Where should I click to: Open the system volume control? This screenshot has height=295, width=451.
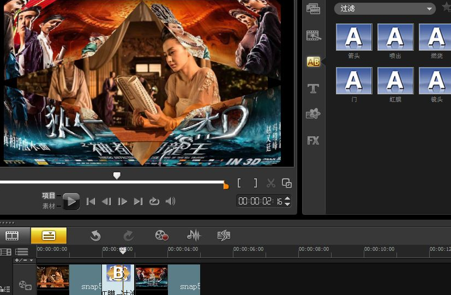(x=170, y=201)
